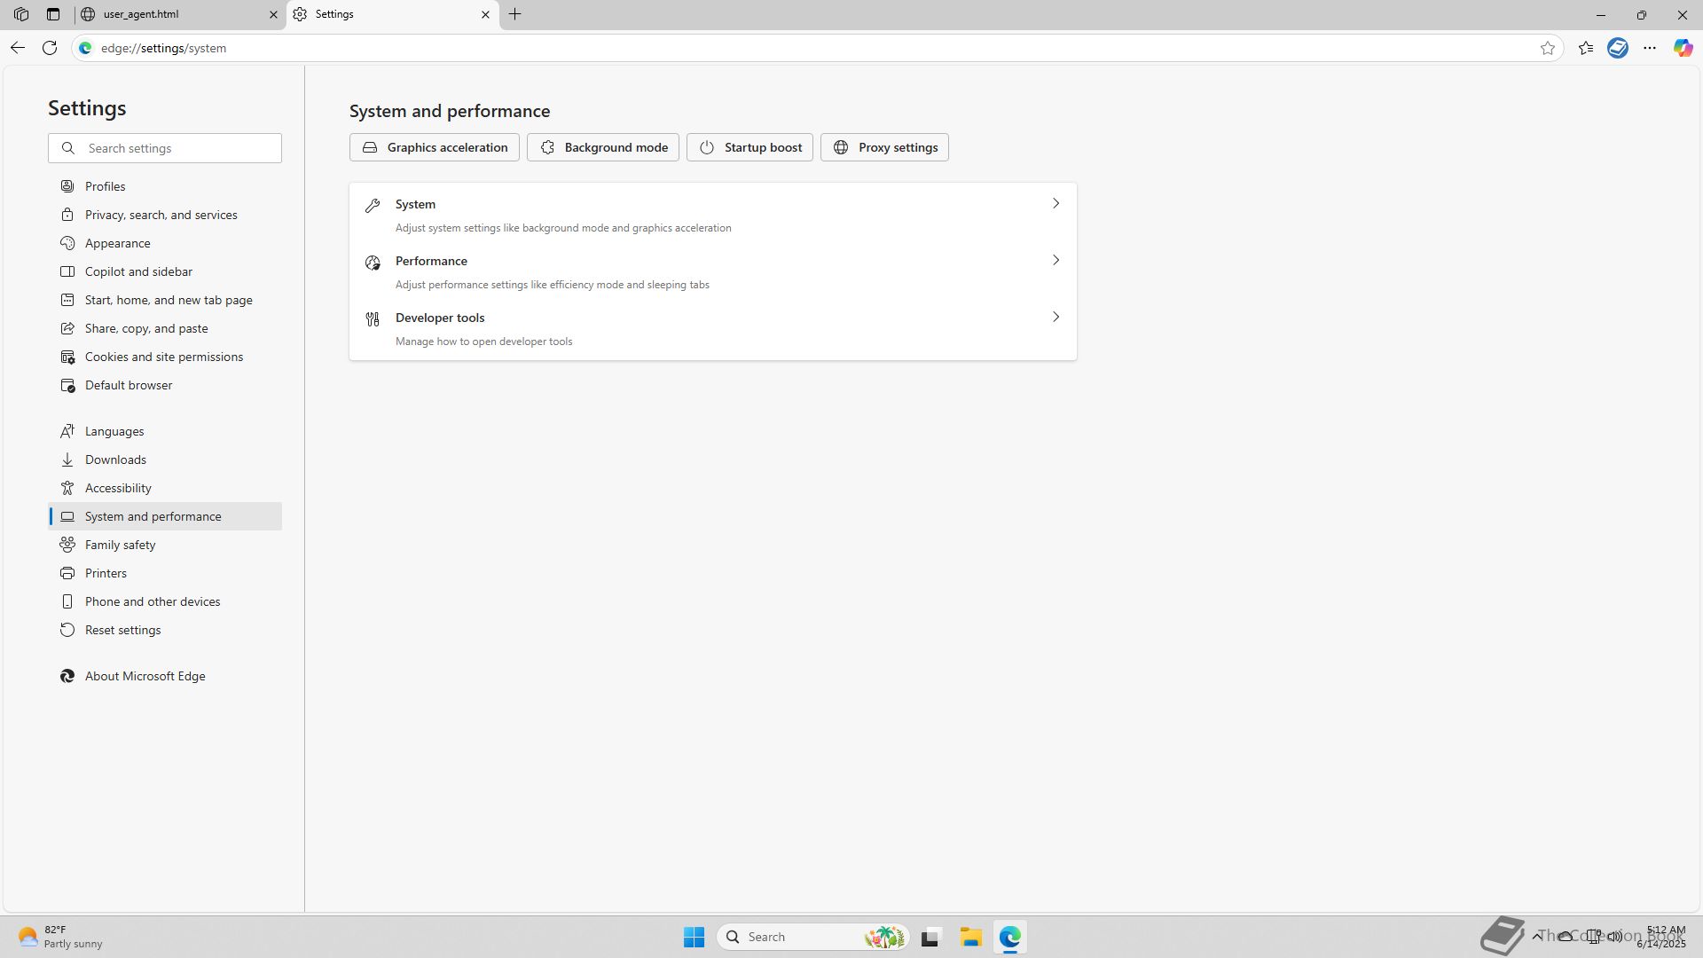
Task: Open a new tab with plus button
Action: click(515, 14)
